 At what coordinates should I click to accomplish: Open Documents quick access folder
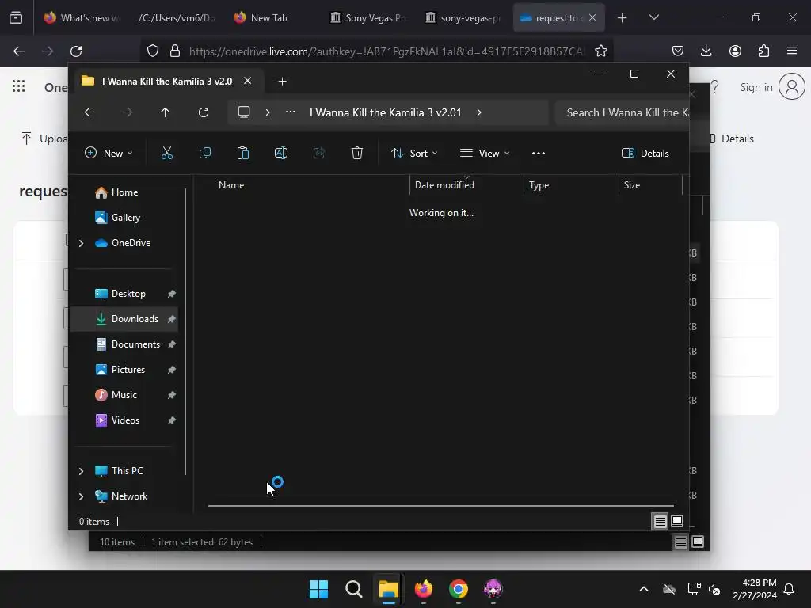[124, 344]
